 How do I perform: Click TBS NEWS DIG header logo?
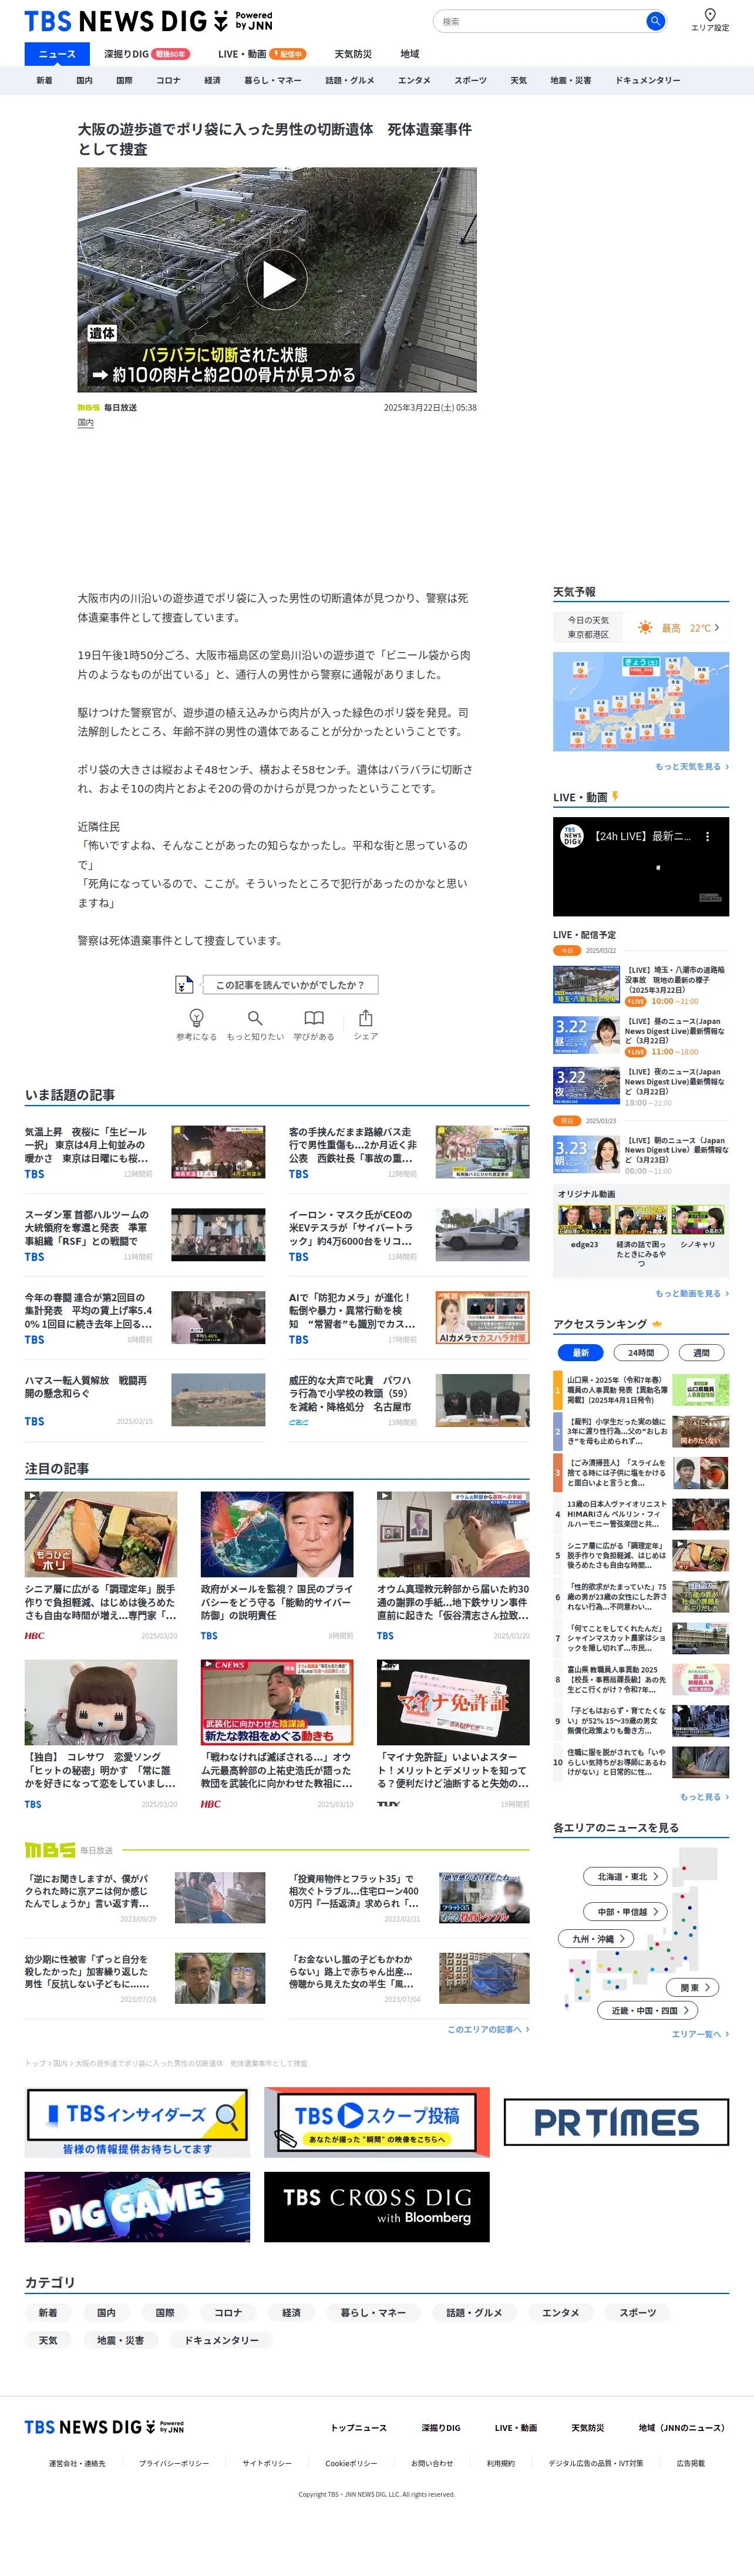[148, 21]
